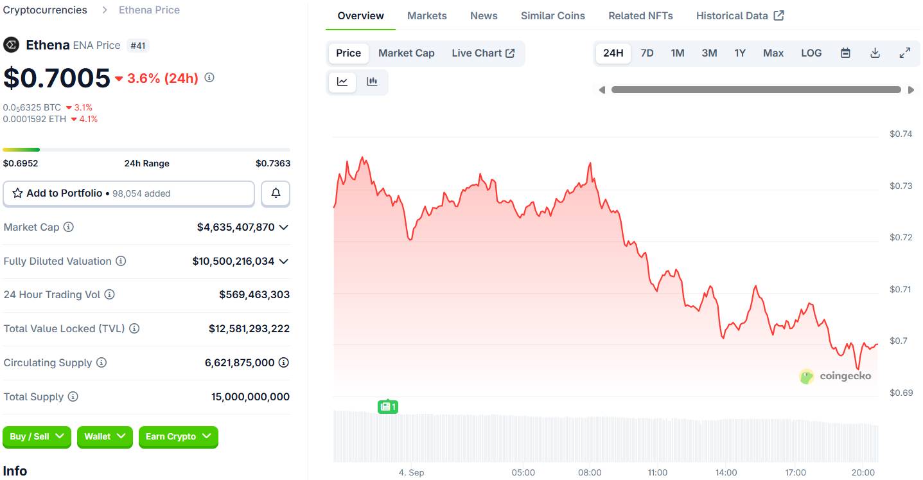Click the $12,581,293,222 TVL value
This screenshot has height=480, width=923.
[249, 329]
